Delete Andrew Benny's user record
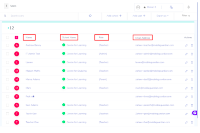This screenshot has width=200, height=133. coord(192,45)
